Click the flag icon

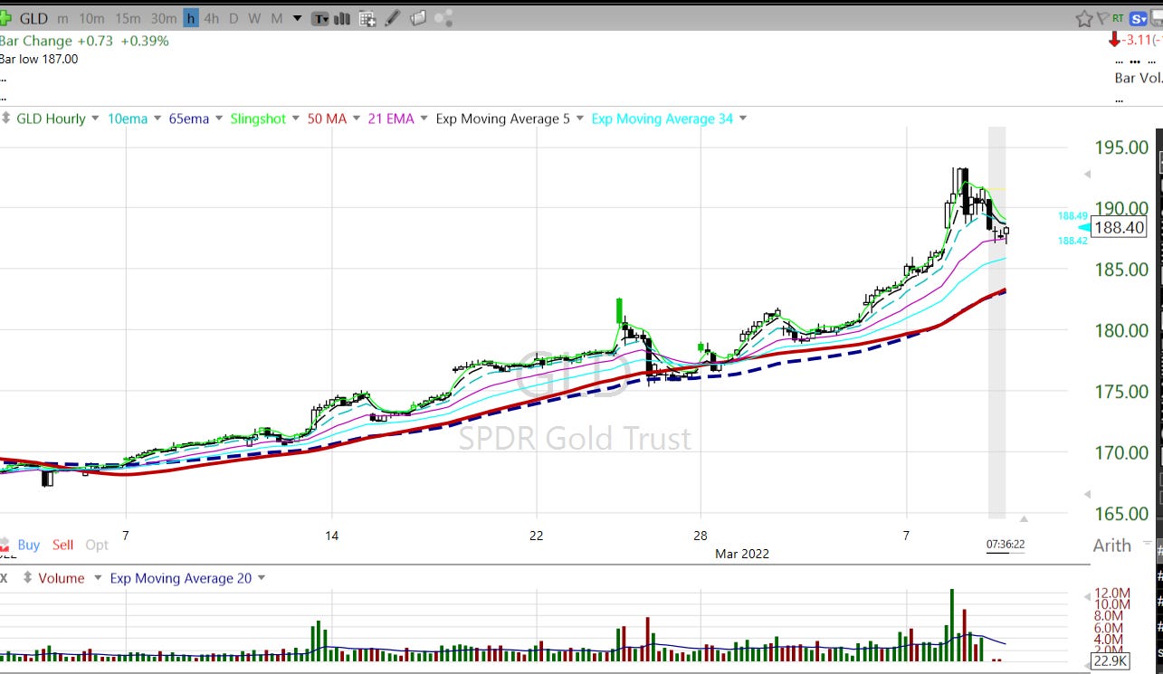point(1102,18)
